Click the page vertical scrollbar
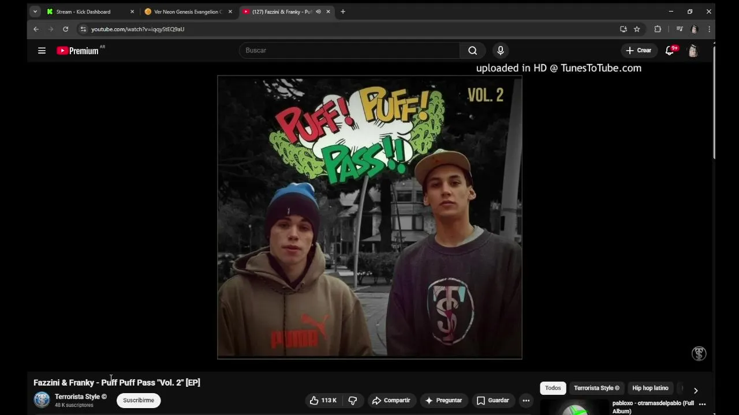739x415 pixels. tap(714, 101)
